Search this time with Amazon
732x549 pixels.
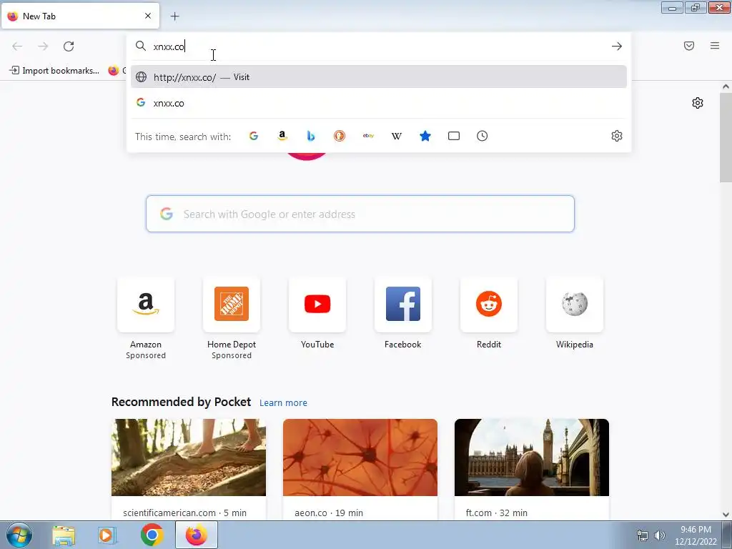(x=282, y=136)
